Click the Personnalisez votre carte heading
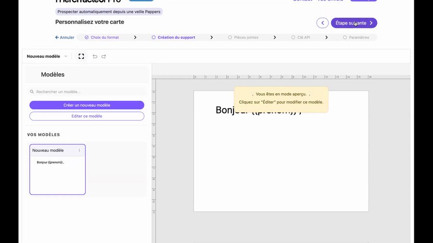The image size is (433, 243). point(90,22)
